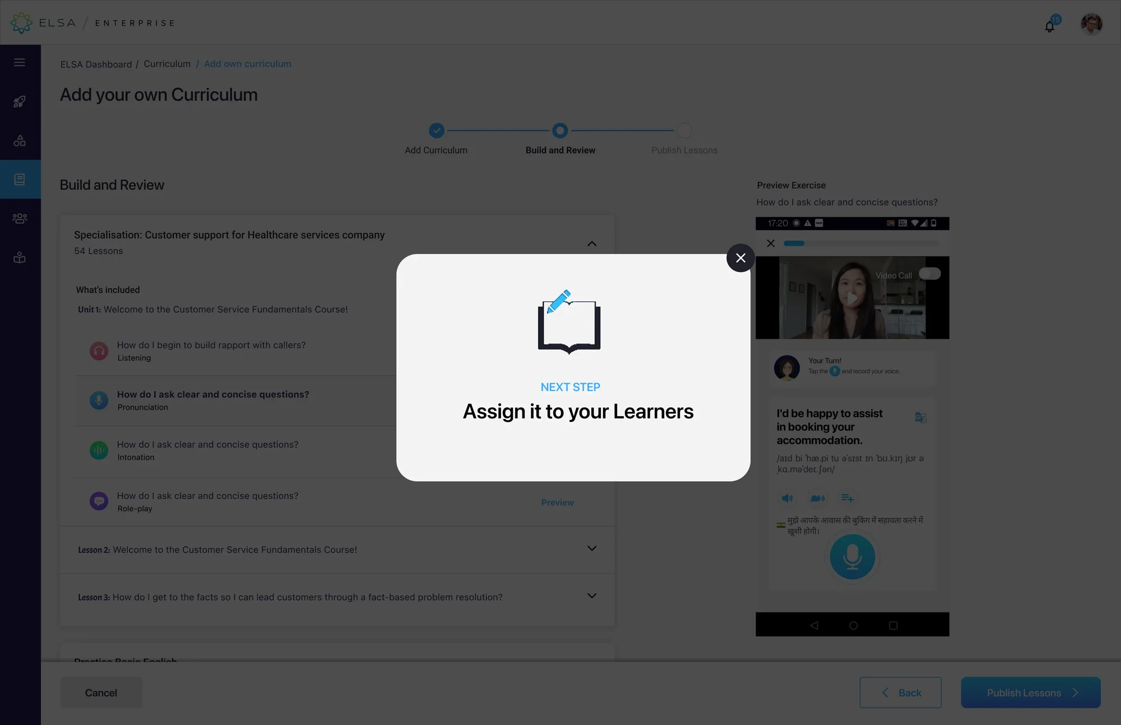Open ELSA Dashboard breadcrumb link

96,64
